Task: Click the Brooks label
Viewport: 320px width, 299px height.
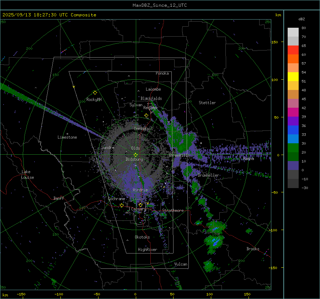Action: (x=253, y=249)
